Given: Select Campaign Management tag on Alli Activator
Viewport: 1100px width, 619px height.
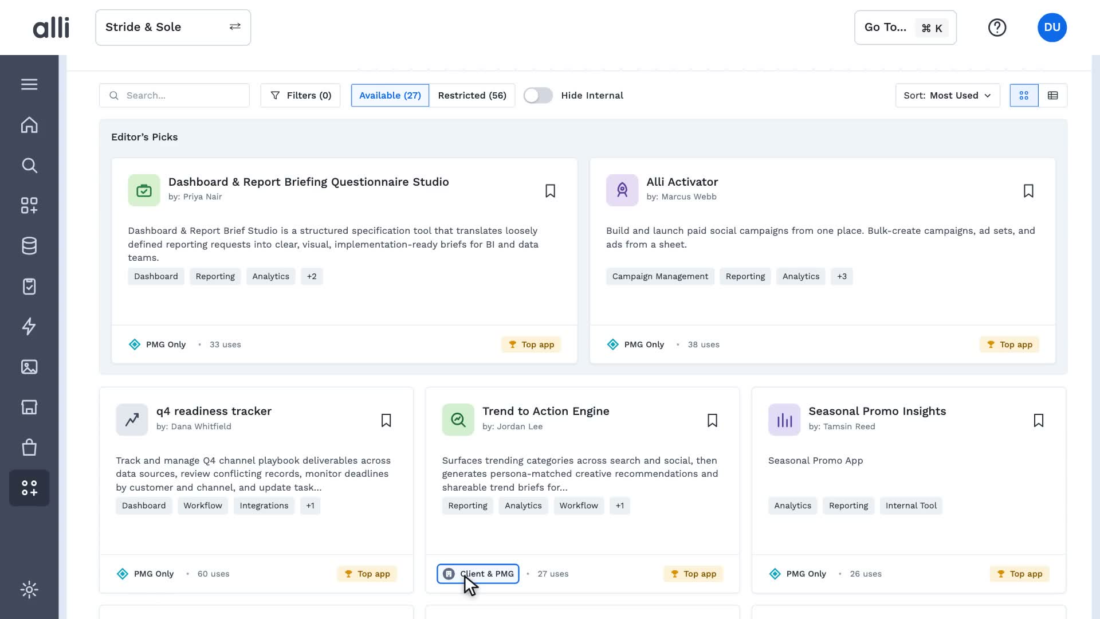Looking at the screenshot, I should pyautogui.click(x=660, y=276).
